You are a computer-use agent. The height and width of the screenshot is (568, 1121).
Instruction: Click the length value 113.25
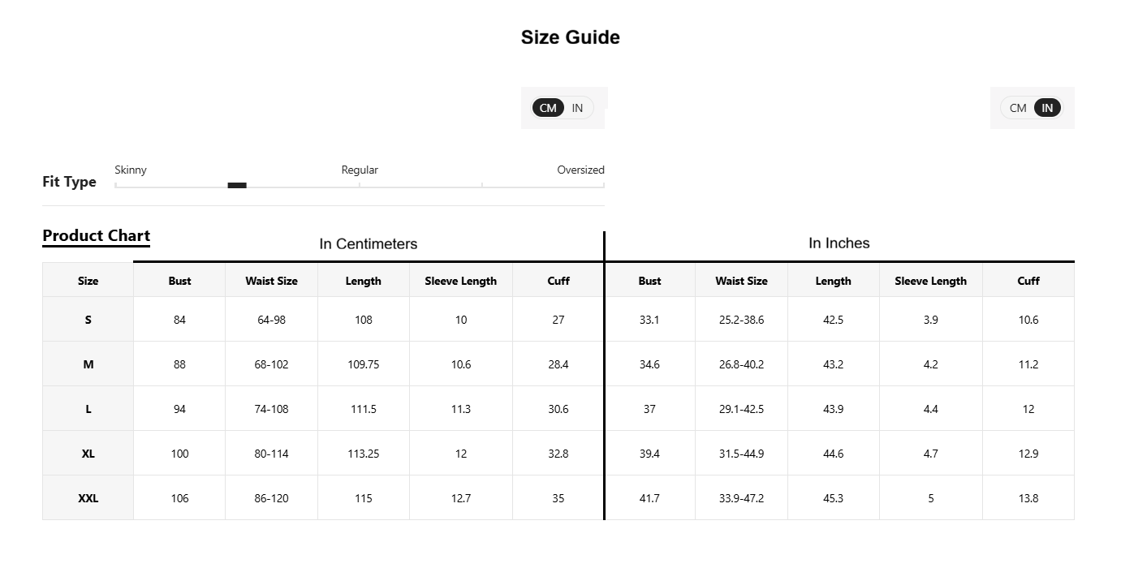click(x=363, y=454)
